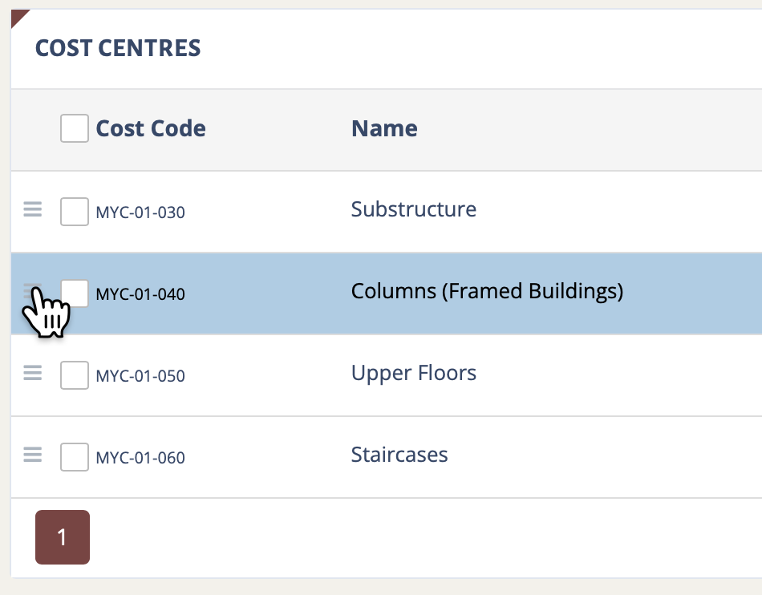The height and width of the screenshot is (595, 762).
Task: Sort by the Cost Code column header
Action: (151, 128)
